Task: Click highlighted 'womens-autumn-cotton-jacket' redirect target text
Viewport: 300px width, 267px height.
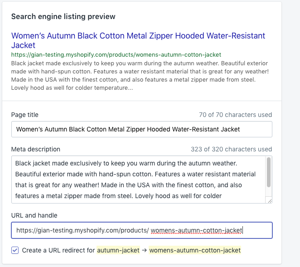Action: (195, 250)
